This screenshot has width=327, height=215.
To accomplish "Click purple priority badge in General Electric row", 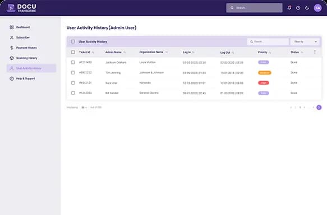I will tap(264, 93).
